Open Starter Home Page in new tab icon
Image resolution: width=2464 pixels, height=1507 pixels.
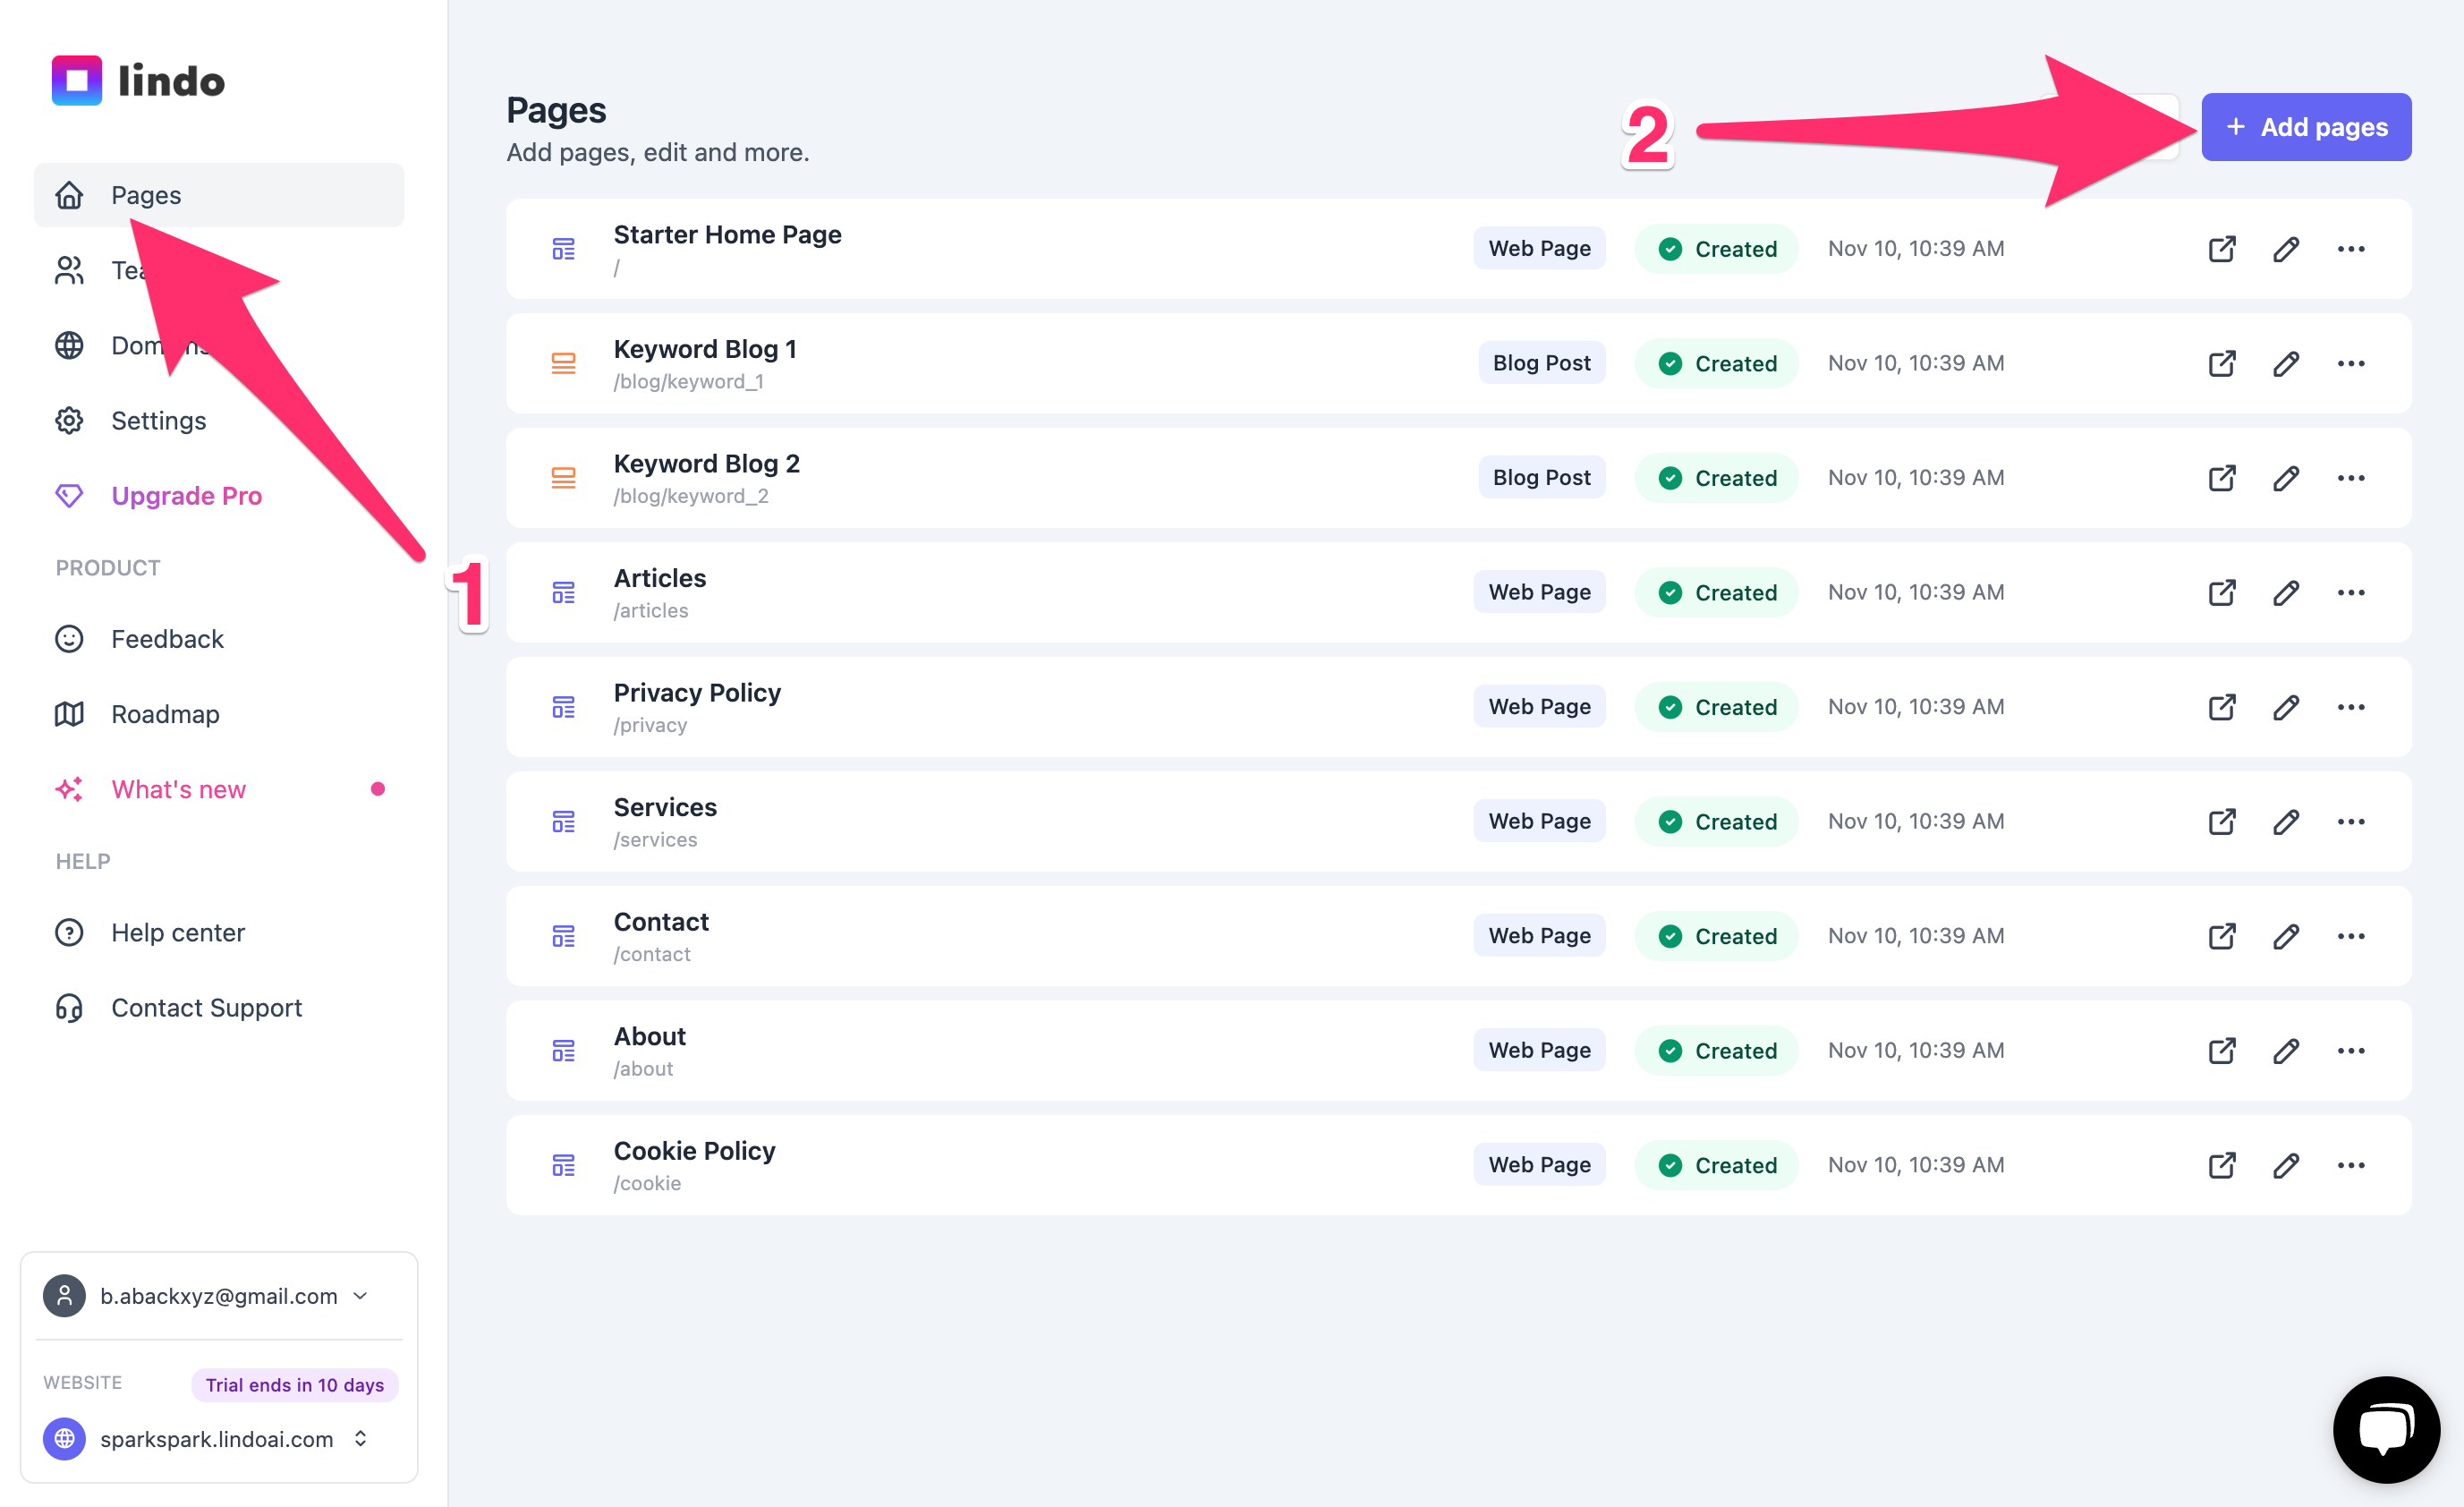pos(2222,249)
